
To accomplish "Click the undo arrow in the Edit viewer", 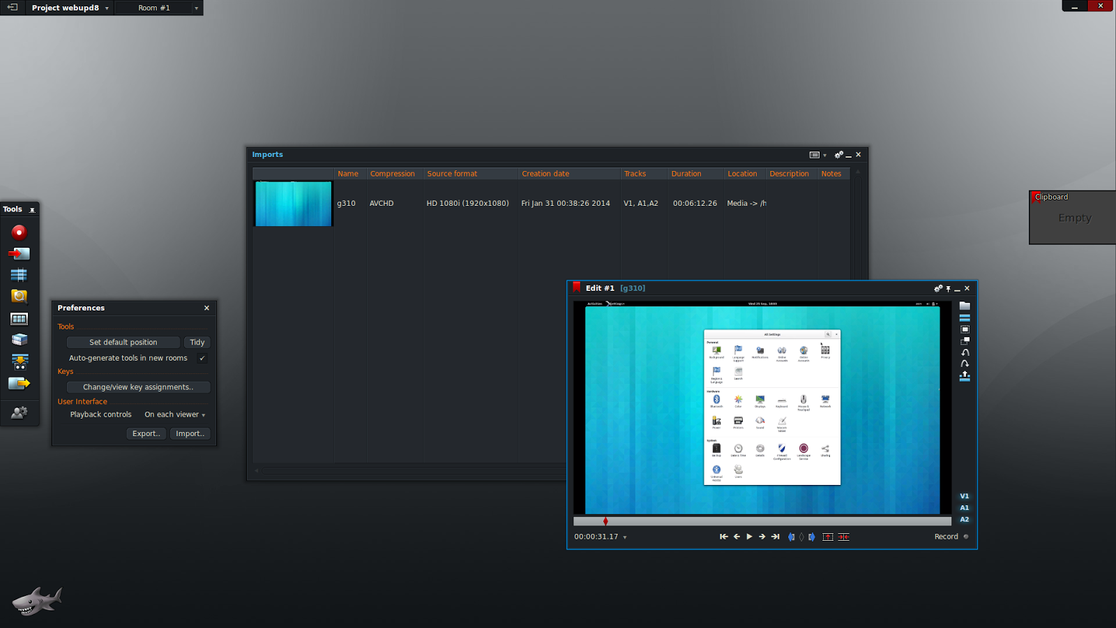I will 965,352.
